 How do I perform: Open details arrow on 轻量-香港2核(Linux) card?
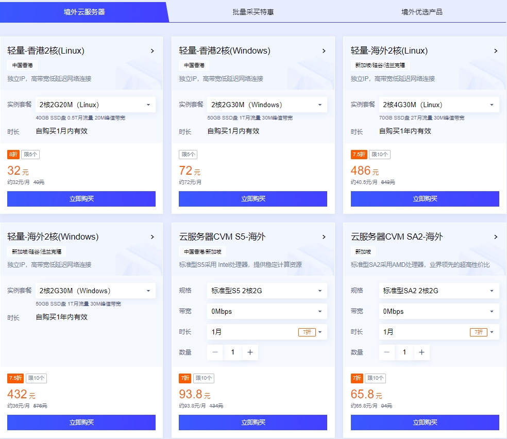point(152,50)
